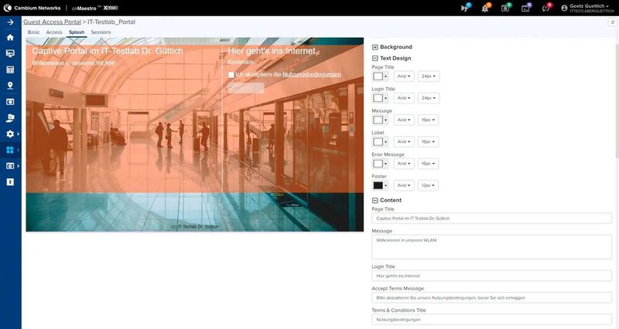Open the hand-with-folder icon in sidebar
This screenshot has height=329, width=619.
pyautogui.click(x=10, y=118)
